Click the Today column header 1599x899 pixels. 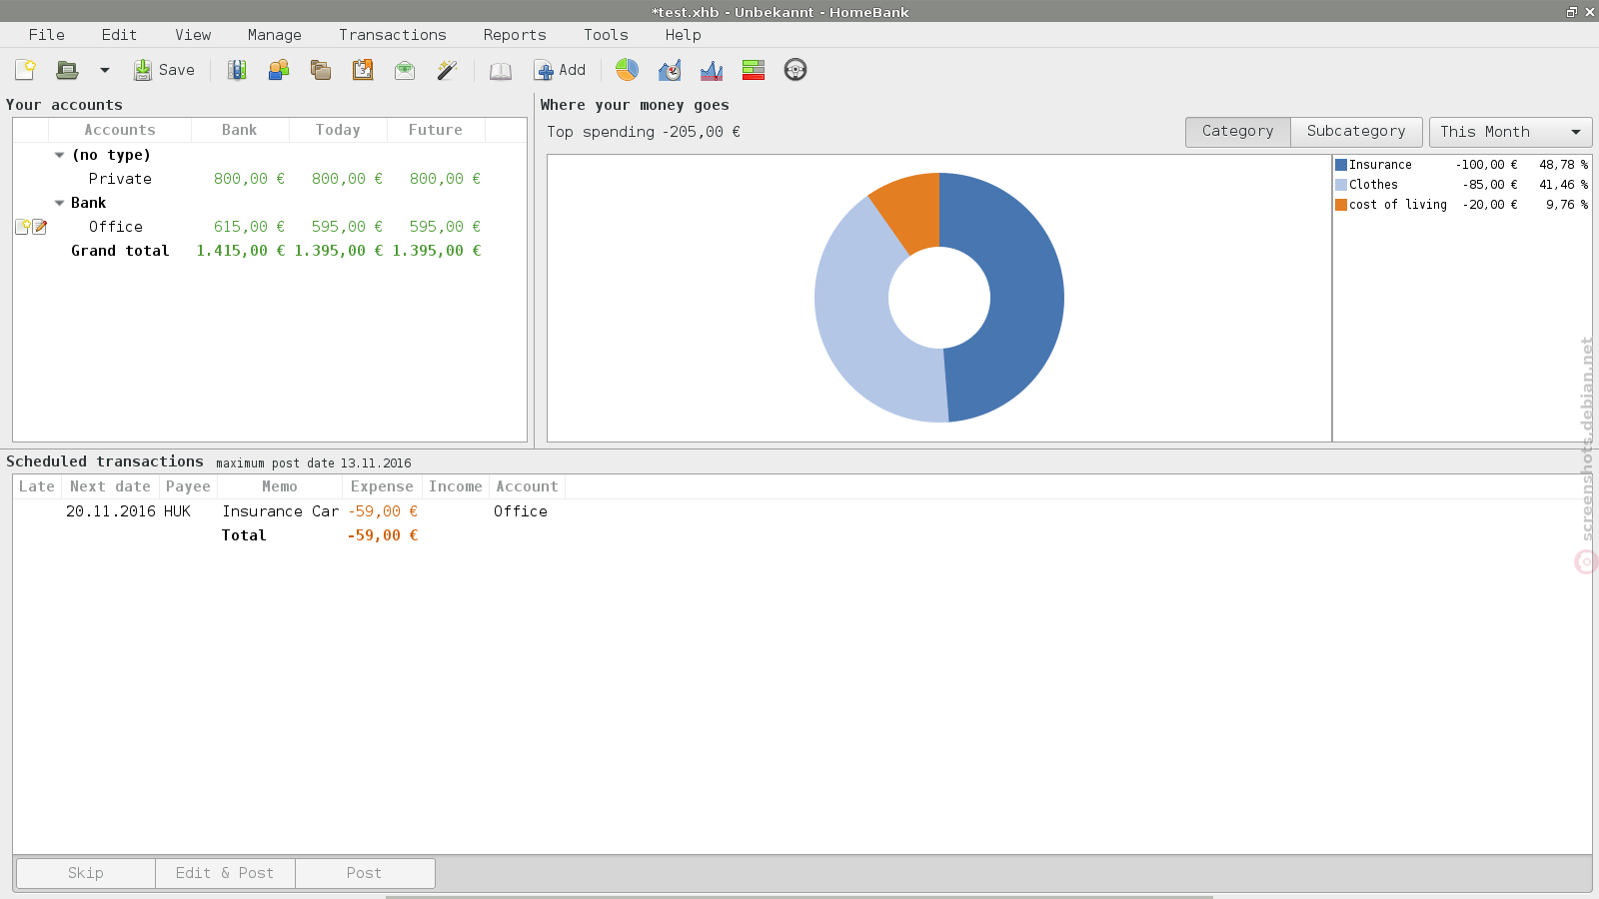pyautogui.click(x=338, y=130)
